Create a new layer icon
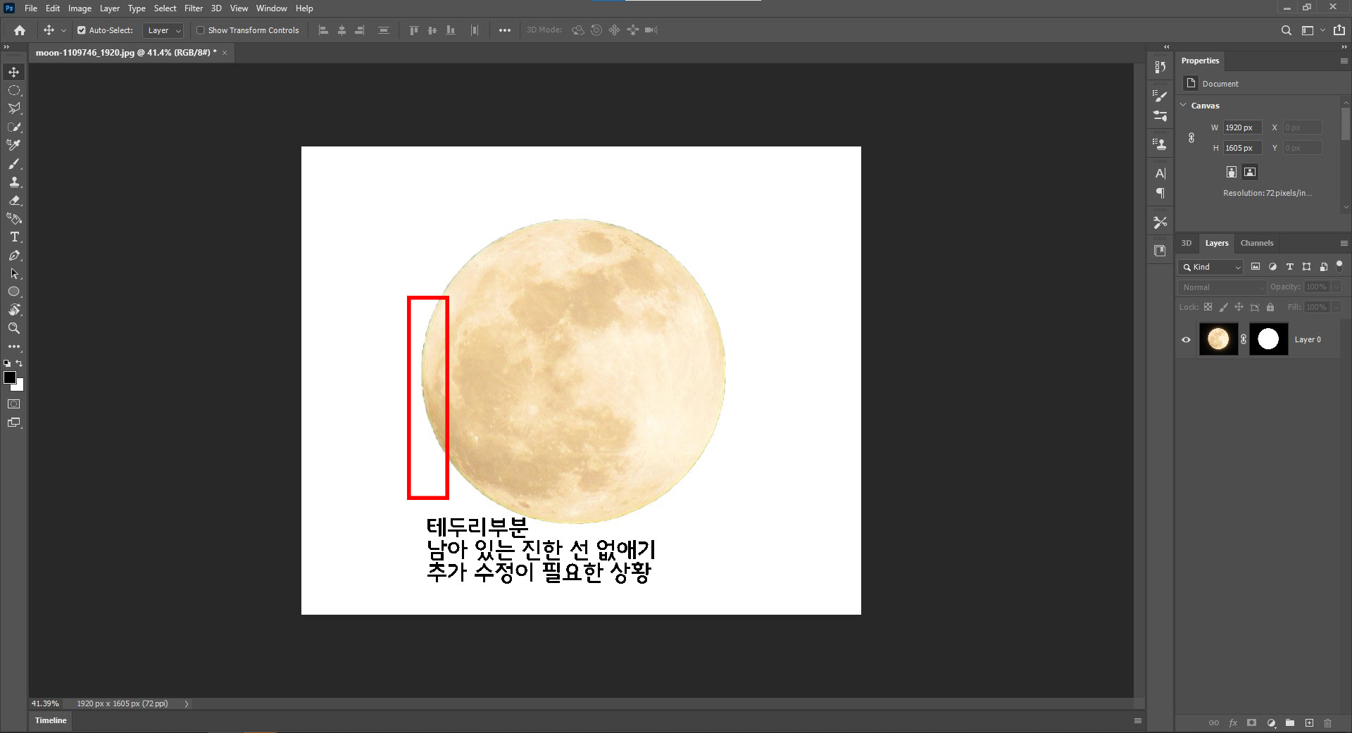This screenshot has width=1352, height=733. point(1309,723)
